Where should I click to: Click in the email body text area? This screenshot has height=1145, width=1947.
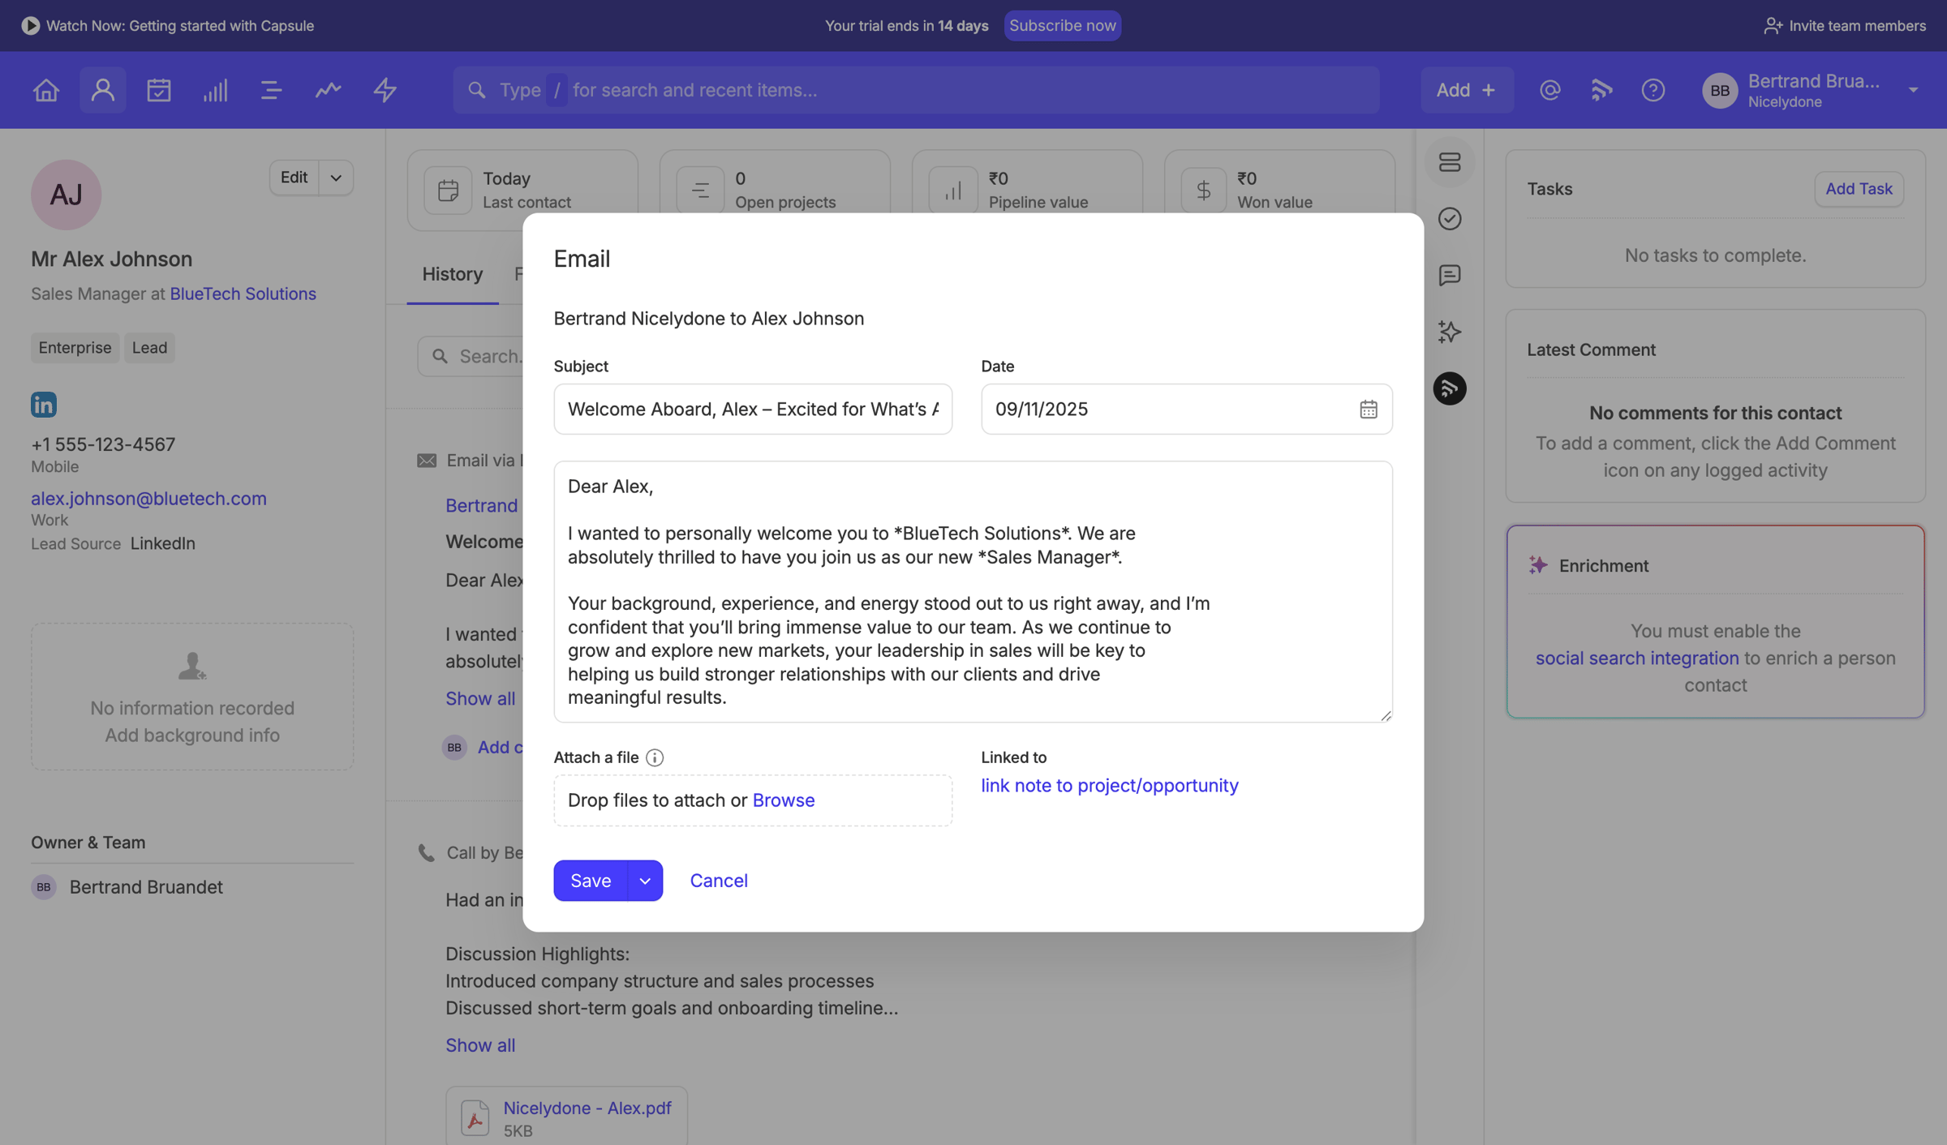[x=973, y=592]
